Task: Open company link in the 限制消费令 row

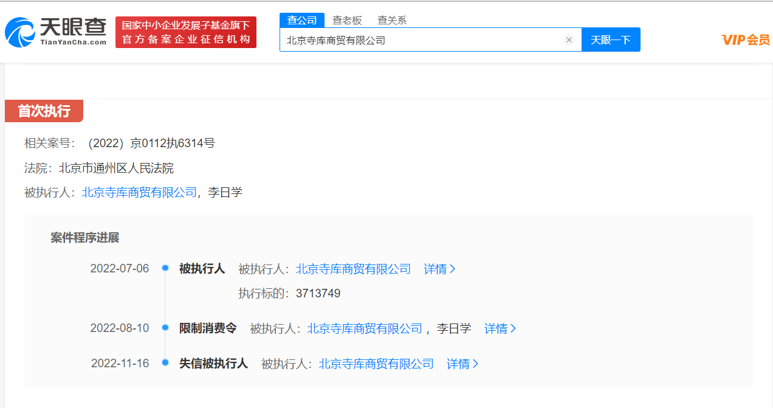Action: coord(365,328)
